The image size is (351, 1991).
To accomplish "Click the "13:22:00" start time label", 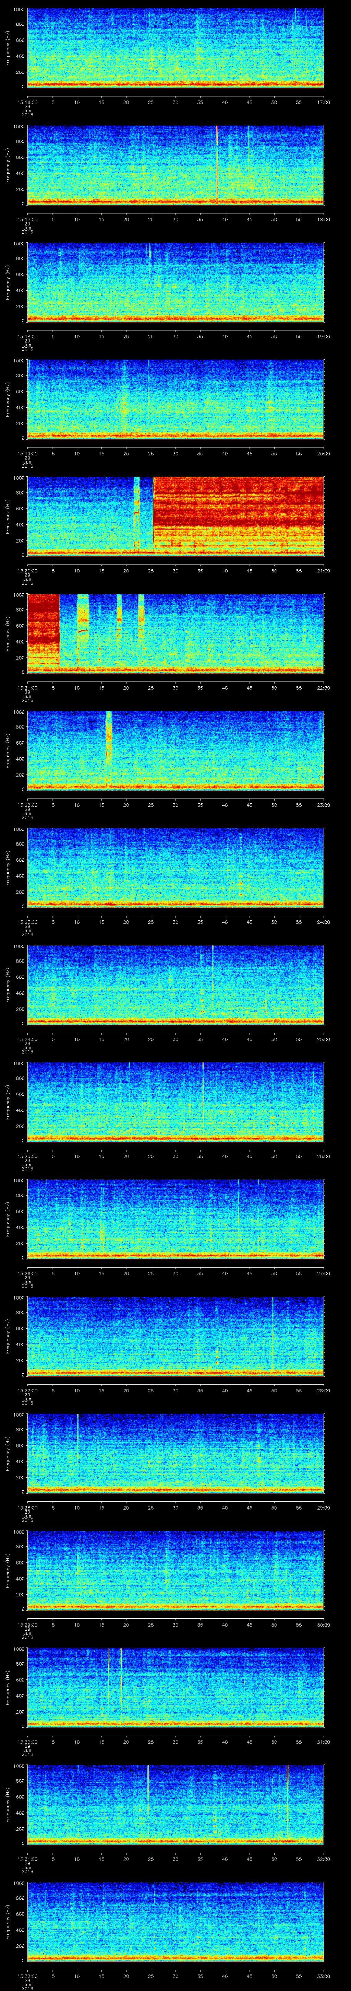I will 27,805.
